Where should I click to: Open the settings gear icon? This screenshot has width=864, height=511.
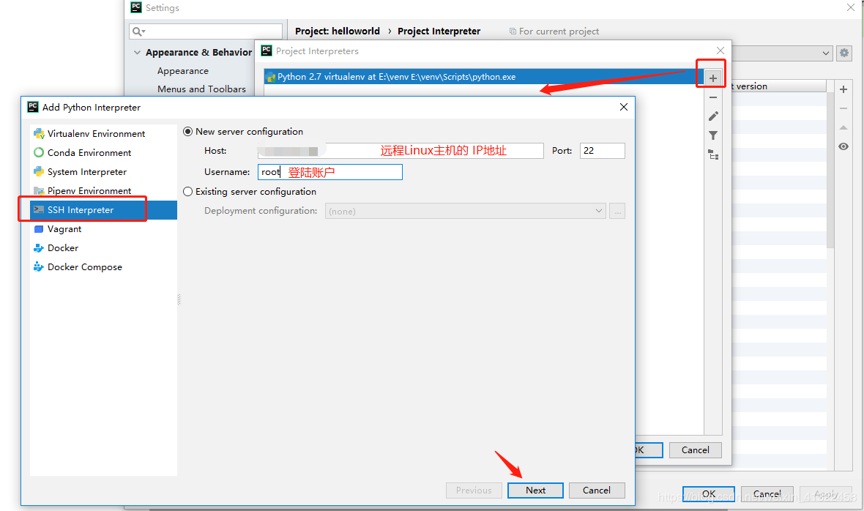click(843, 53)
